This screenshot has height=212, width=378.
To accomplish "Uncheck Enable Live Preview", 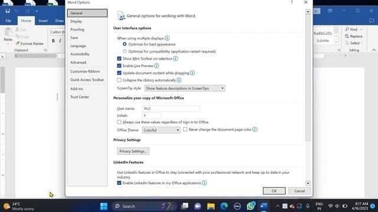I will click(x=119, y=65).
